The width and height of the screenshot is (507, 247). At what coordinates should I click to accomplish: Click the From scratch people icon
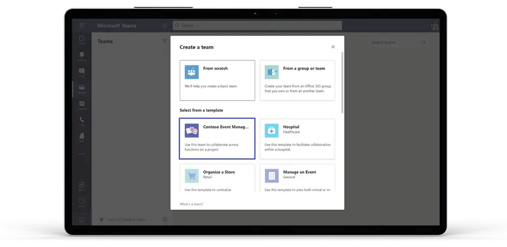[x=192, y=72]
